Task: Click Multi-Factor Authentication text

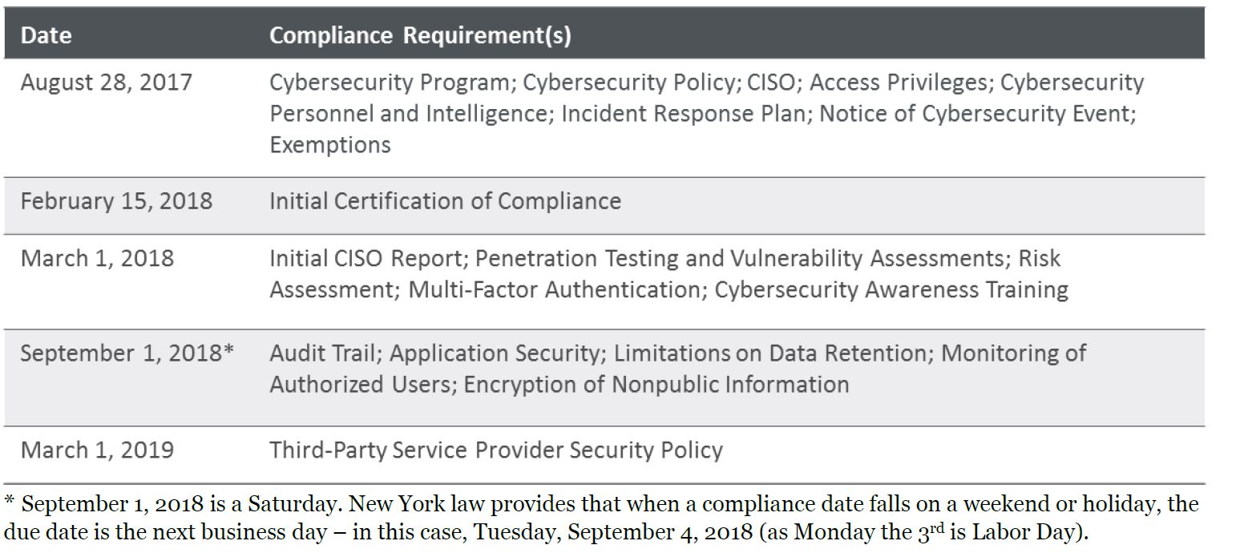Action: [x=554, y=289]
